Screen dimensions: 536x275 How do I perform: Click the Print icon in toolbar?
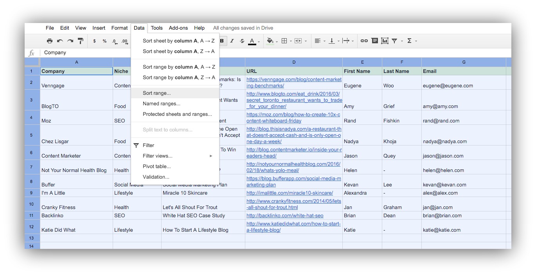(50, 41)
